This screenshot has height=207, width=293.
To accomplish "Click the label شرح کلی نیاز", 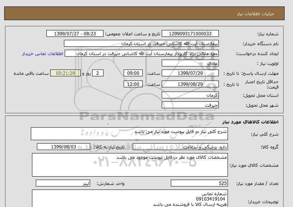I will pyautogui.click(x=264, y=134).
